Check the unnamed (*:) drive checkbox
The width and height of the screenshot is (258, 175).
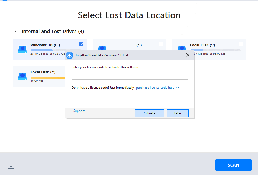(161, 44)
